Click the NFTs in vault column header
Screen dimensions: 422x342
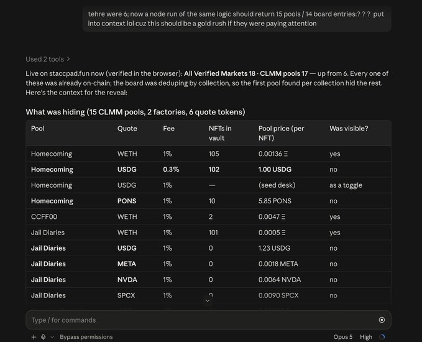click(x=220, y=133)
